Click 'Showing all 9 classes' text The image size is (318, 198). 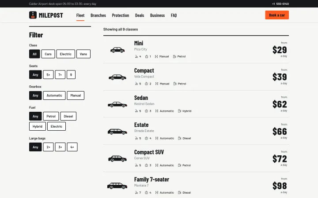point(121,29)
